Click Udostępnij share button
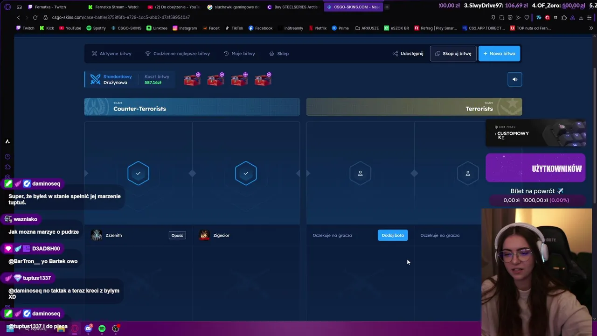This screenshot has height=336, width=597. point(408,54)
